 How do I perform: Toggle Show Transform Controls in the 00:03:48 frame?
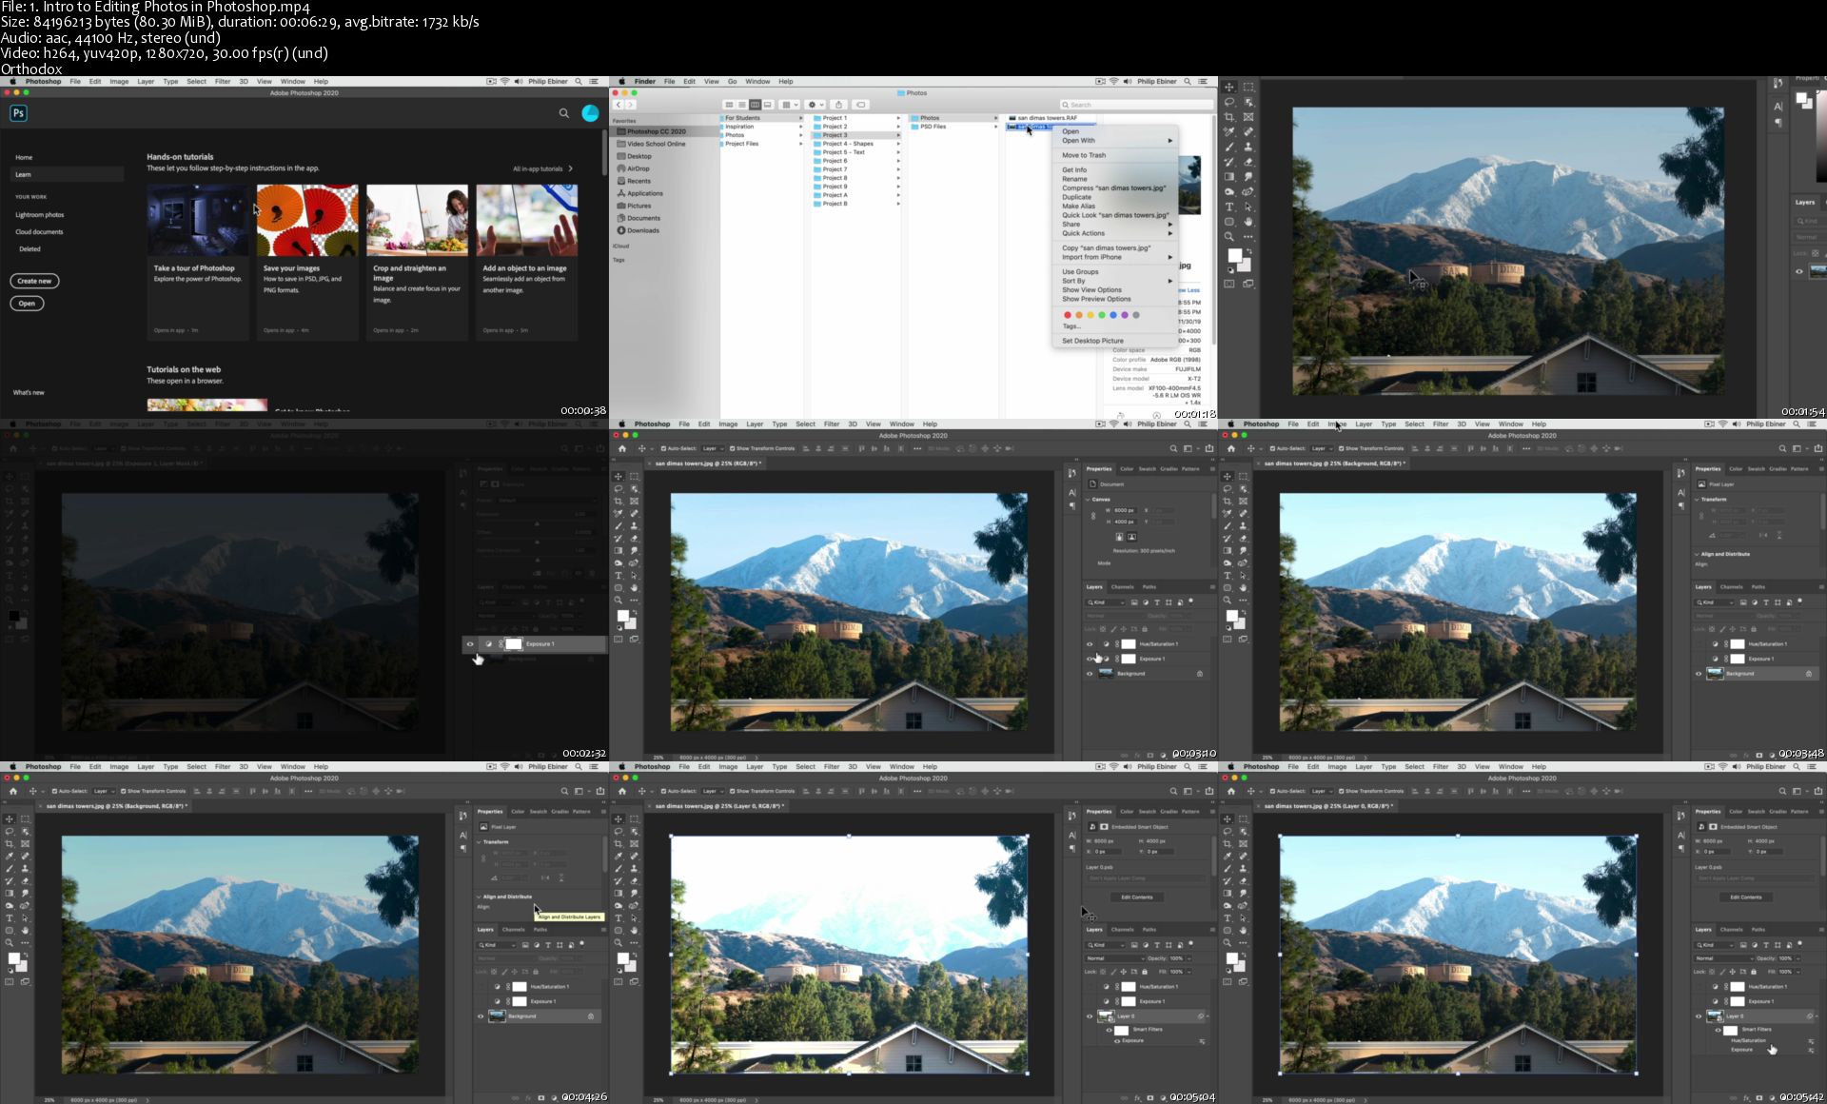point(1342,448)
